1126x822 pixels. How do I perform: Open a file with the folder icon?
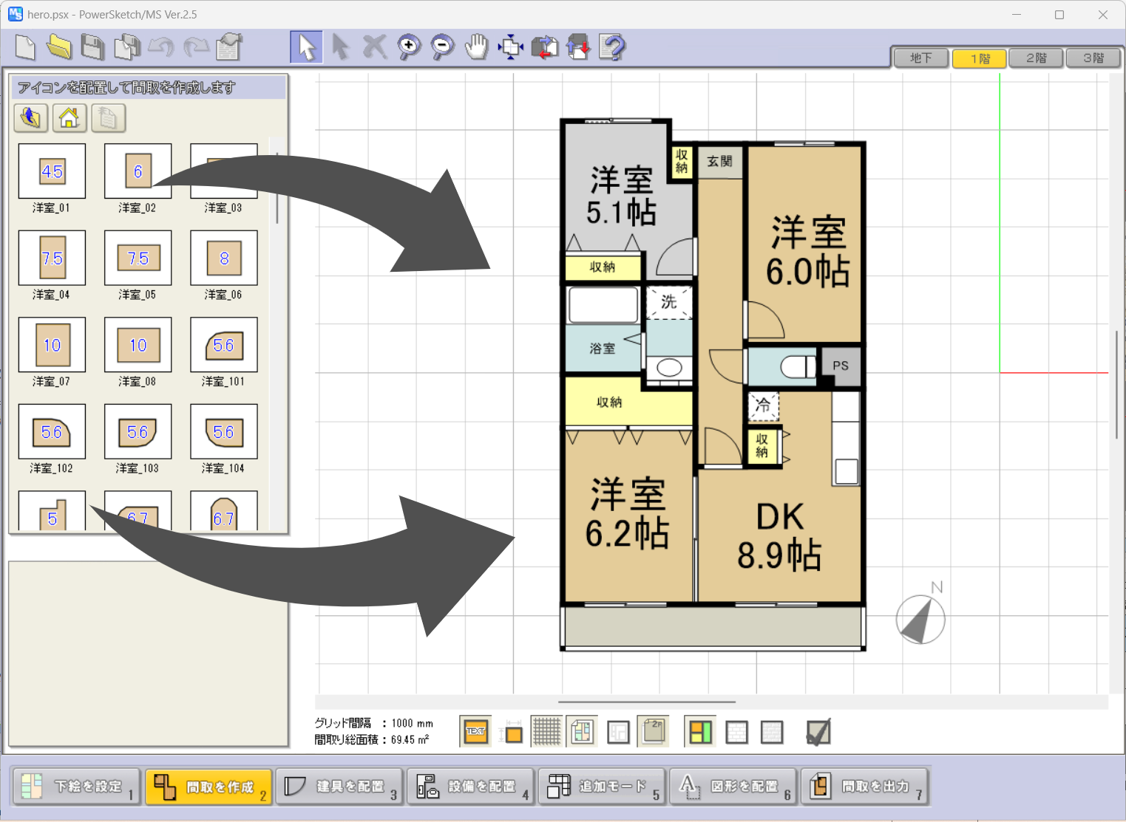(x=58, y=47)
